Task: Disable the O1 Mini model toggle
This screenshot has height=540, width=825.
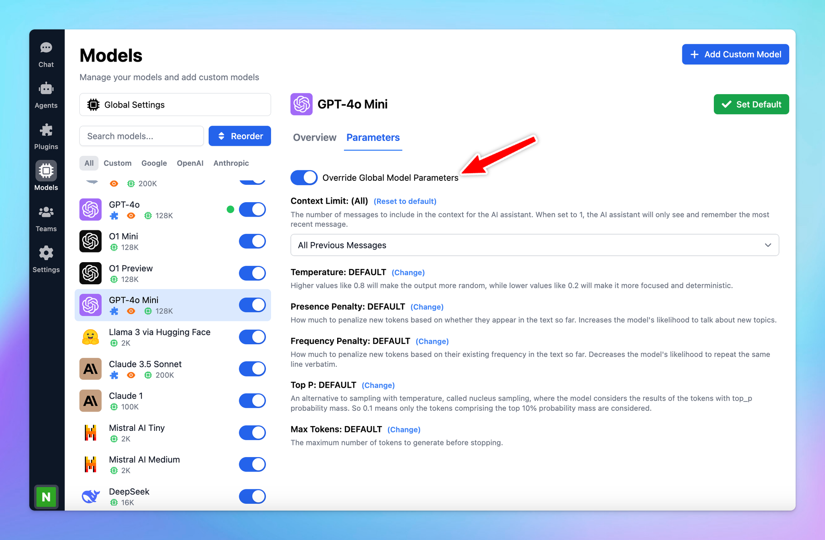Action: point(253,241)
